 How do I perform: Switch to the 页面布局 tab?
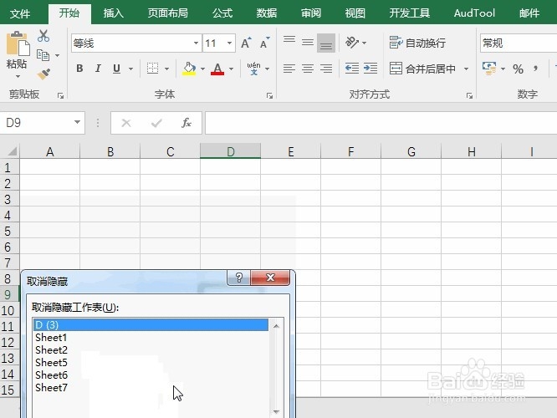(167, 13)
